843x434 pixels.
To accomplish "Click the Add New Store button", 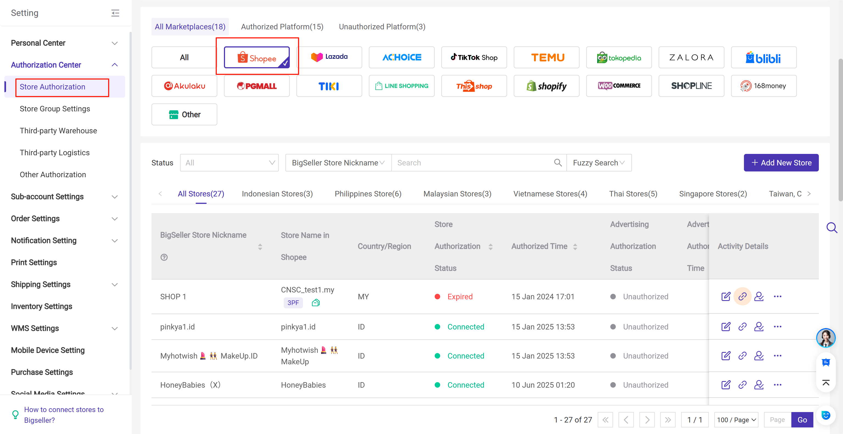I will 781,163.
